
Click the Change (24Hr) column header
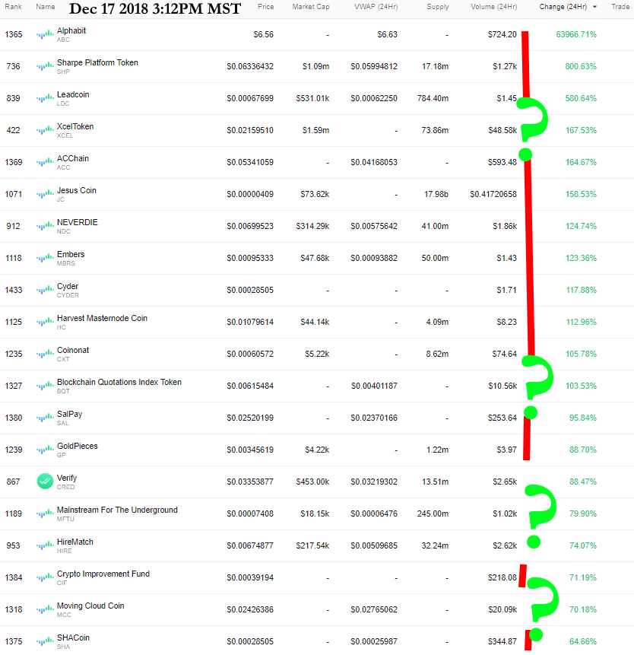click(563, 7)
